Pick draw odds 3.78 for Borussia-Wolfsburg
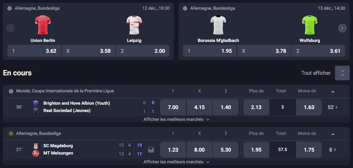The width and height of the screenshot is (353, 168). click(x=264, y=51)
